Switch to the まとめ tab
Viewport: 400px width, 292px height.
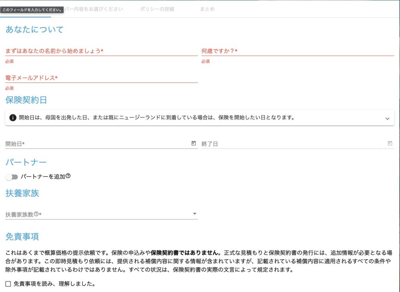pyautogui.click(x=207, y=9)
